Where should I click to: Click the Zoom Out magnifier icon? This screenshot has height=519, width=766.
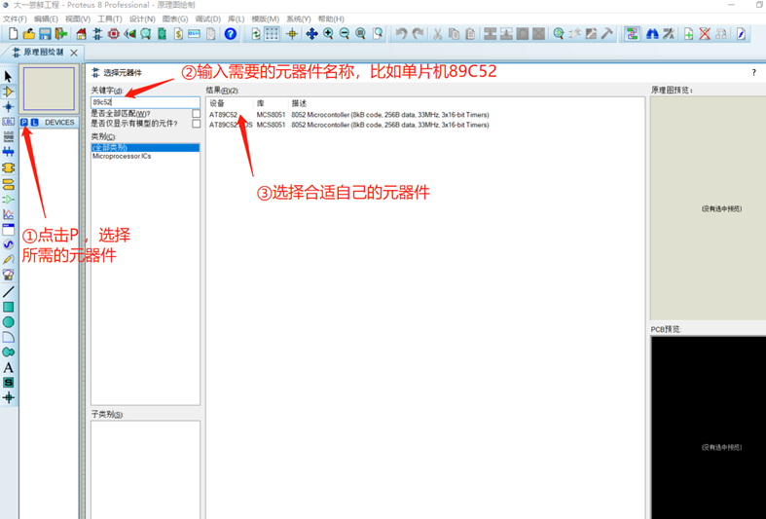(x=345, y=34)
